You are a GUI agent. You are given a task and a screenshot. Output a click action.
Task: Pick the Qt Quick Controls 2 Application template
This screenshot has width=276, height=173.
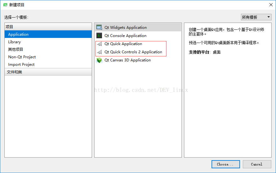tap(138, 52)
